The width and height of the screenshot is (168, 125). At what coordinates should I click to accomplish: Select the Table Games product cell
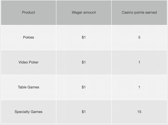[28, 87]
